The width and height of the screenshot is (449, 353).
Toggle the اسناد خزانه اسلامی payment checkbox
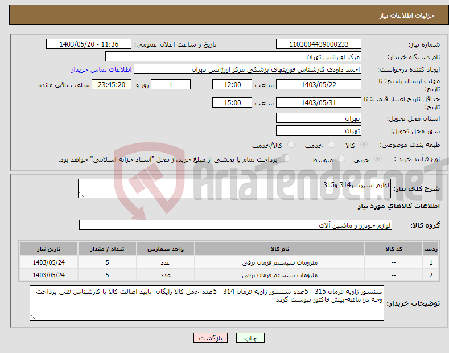click(x=285, y=158)
